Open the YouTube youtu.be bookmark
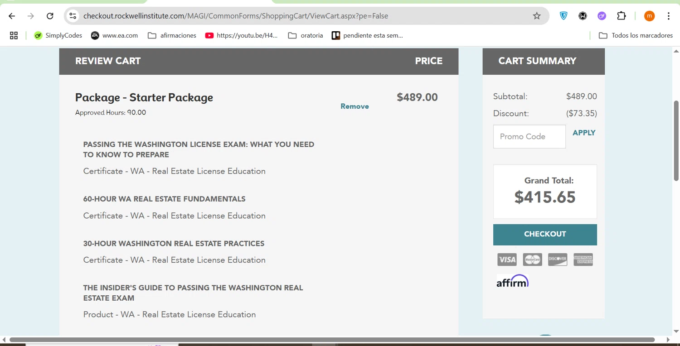 click(x=241, y=35)
